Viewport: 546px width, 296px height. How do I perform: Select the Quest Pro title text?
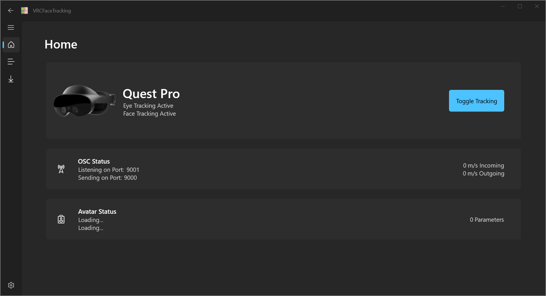pyautogui.click(x=151, y=94)
